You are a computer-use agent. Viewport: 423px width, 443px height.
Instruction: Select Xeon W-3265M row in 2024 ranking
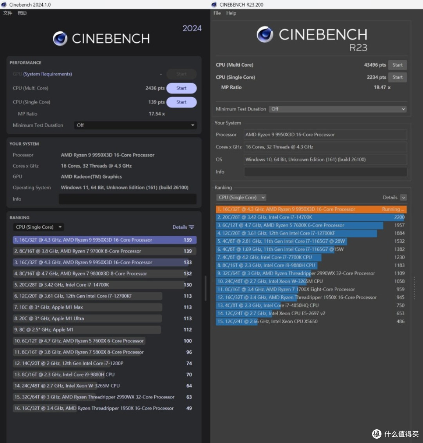point(105,386)
